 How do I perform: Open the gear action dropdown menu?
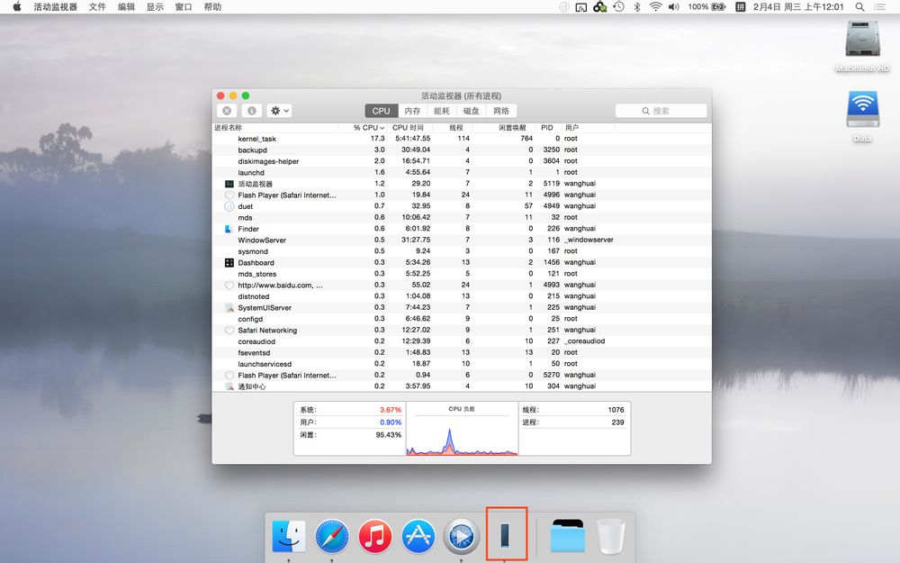[280, 111]
